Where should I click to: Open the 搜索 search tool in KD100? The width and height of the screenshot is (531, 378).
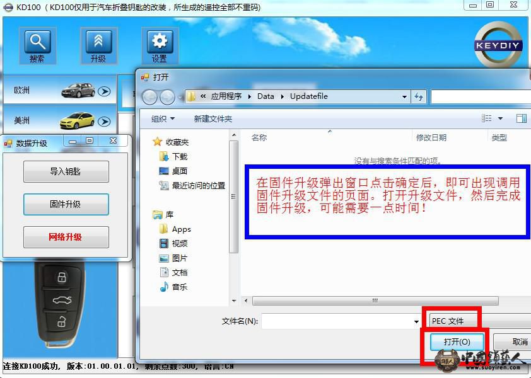click(x=37, y=46)
